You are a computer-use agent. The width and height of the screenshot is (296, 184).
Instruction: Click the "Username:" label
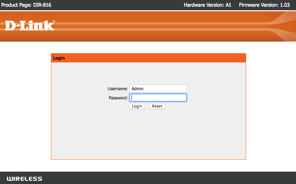pyautogui.click(x=118, y=89)
